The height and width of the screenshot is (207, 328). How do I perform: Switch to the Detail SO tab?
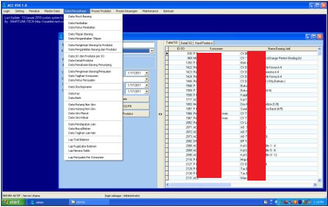coord(186,43)
